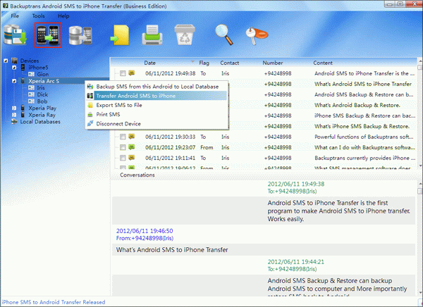Click the Export SMS to file toolbar icon
The image size is (423, 307).
point(120,35)
